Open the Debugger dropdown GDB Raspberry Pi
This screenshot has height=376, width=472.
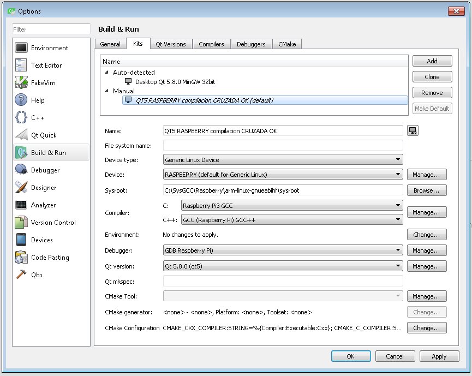click(x=283, y=250)
